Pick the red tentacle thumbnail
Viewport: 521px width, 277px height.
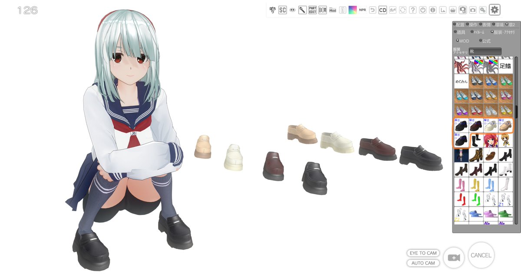pos(461,66)
